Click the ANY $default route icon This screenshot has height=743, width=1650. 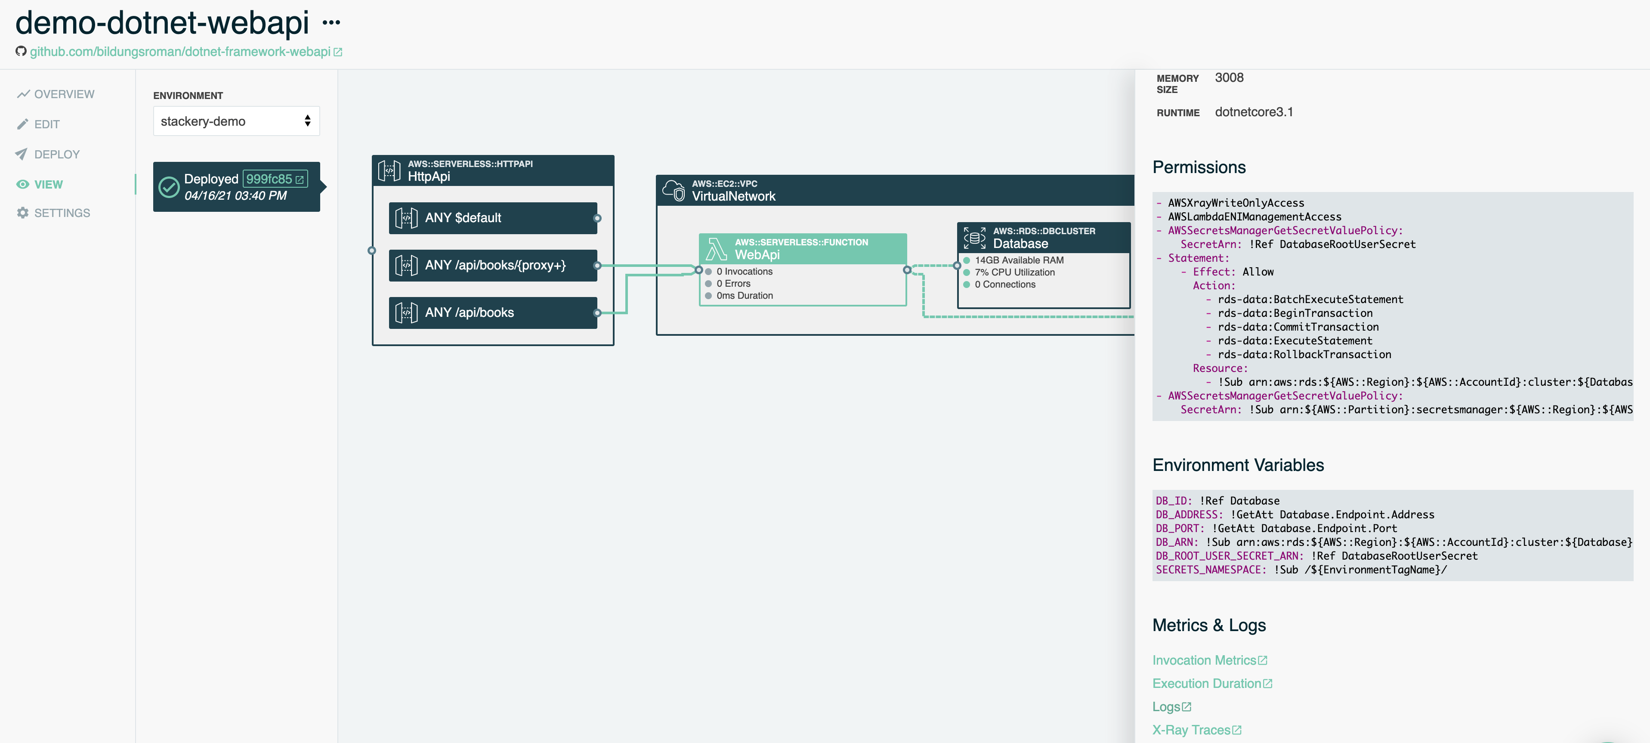pos(406,218)
